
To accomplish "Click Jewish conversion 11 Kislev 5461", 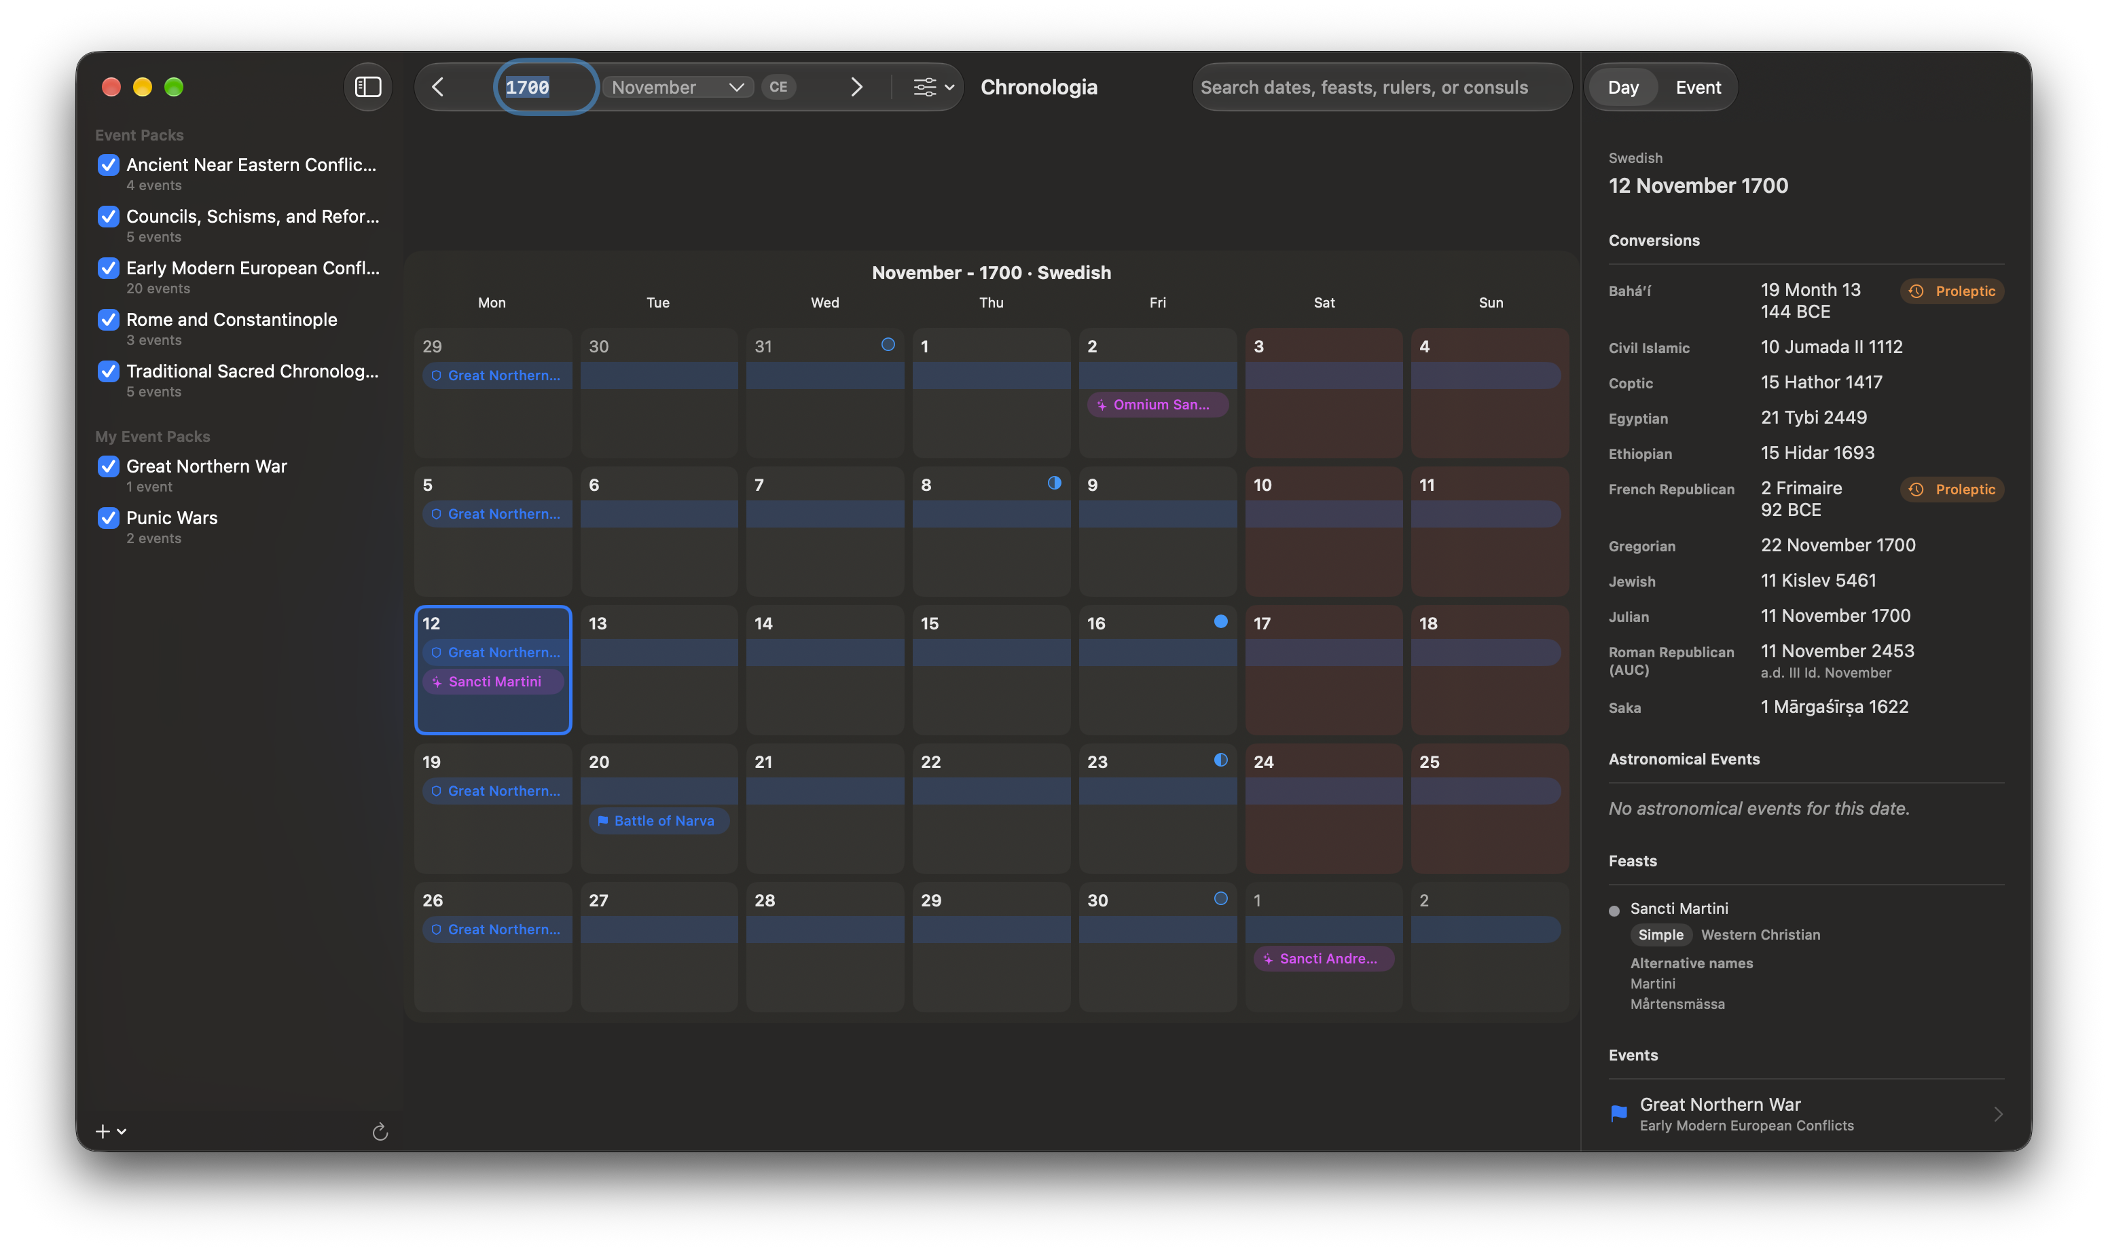I will coord(1818,581).
